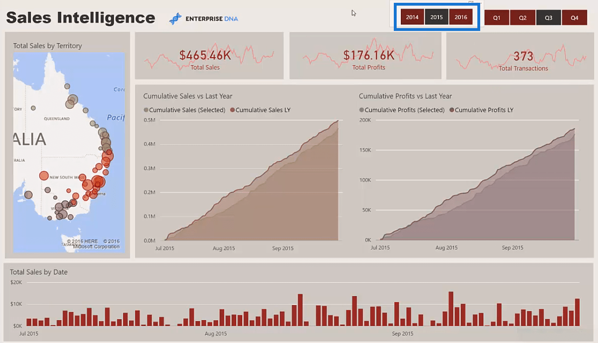Click the $20K axis label on bar chart
This screenshot has height=343, width=598.
[16, 282]
